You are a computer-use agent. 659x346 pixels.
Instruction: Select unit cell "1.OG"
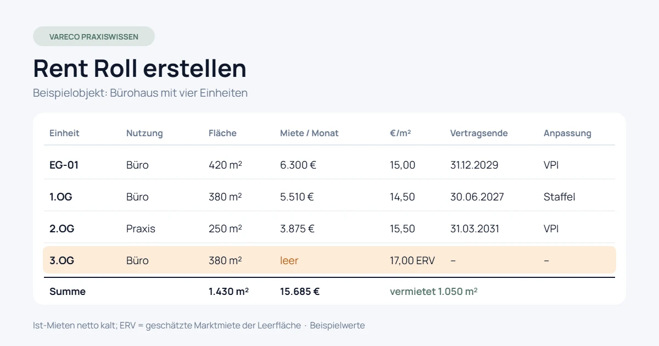[60, 197]
